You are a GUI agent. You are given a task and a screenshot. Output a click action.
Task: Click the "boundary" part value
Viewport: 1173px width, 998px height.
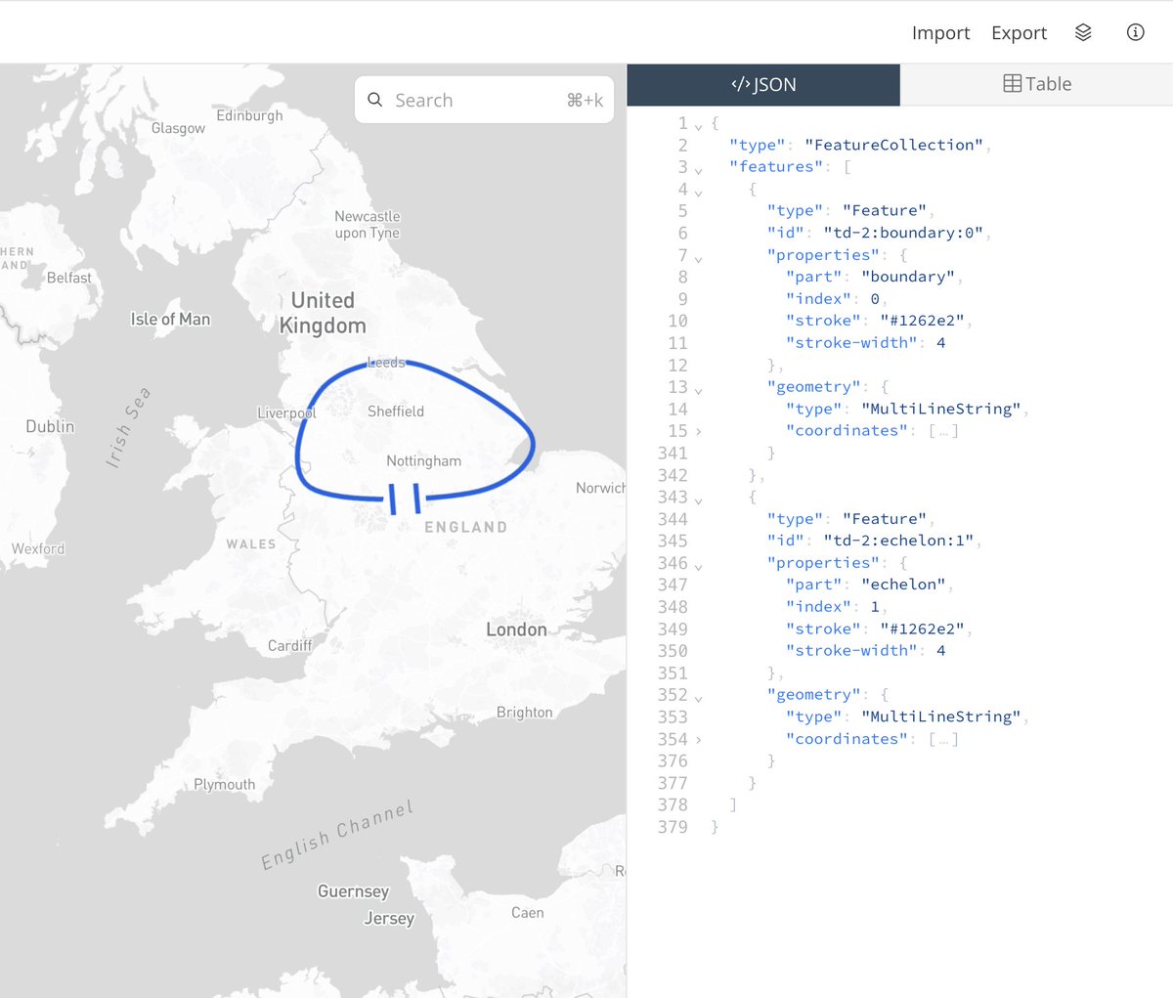tap(908, 277)
